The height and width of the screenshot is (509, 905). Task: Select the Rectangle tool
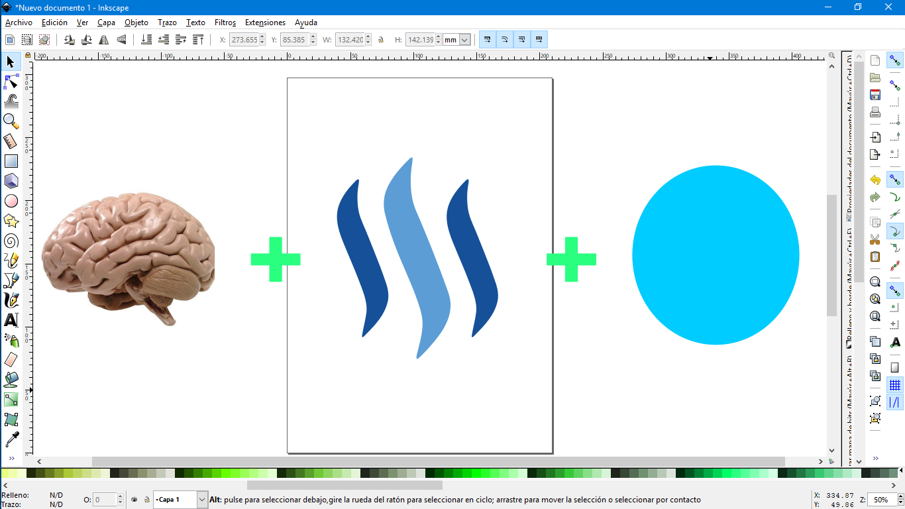pos(11,161)
